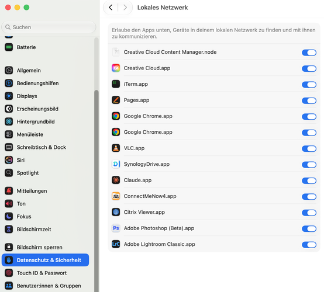Screen dimensions: 324x292
Task: Click the VLC.app cone icon
Action: (116, 148)
